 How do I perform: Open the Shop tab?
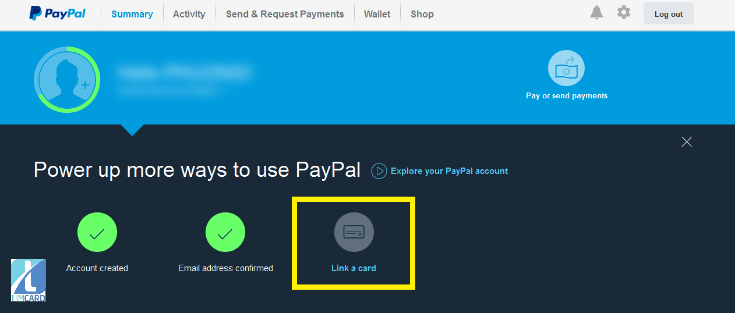422,14
